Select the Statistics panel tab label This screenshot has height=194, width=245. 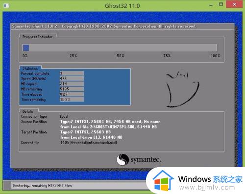(x=30, y=68)
